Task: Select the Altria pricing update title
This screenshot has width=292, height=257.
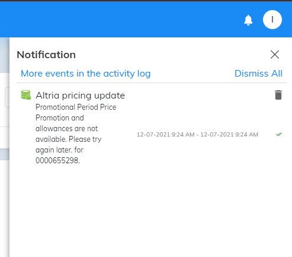Action: pyautogui.click(x=80, y=96)
